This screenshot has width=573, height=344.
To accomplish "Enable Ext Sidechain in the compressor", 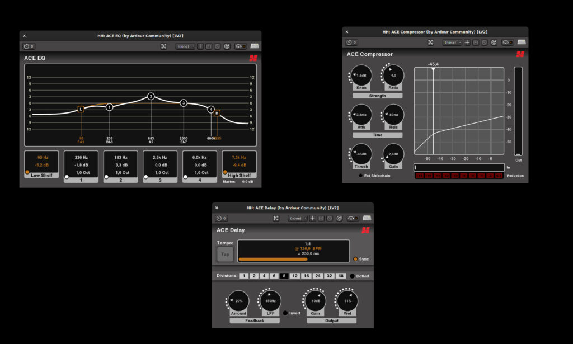I will pos(361,176).
